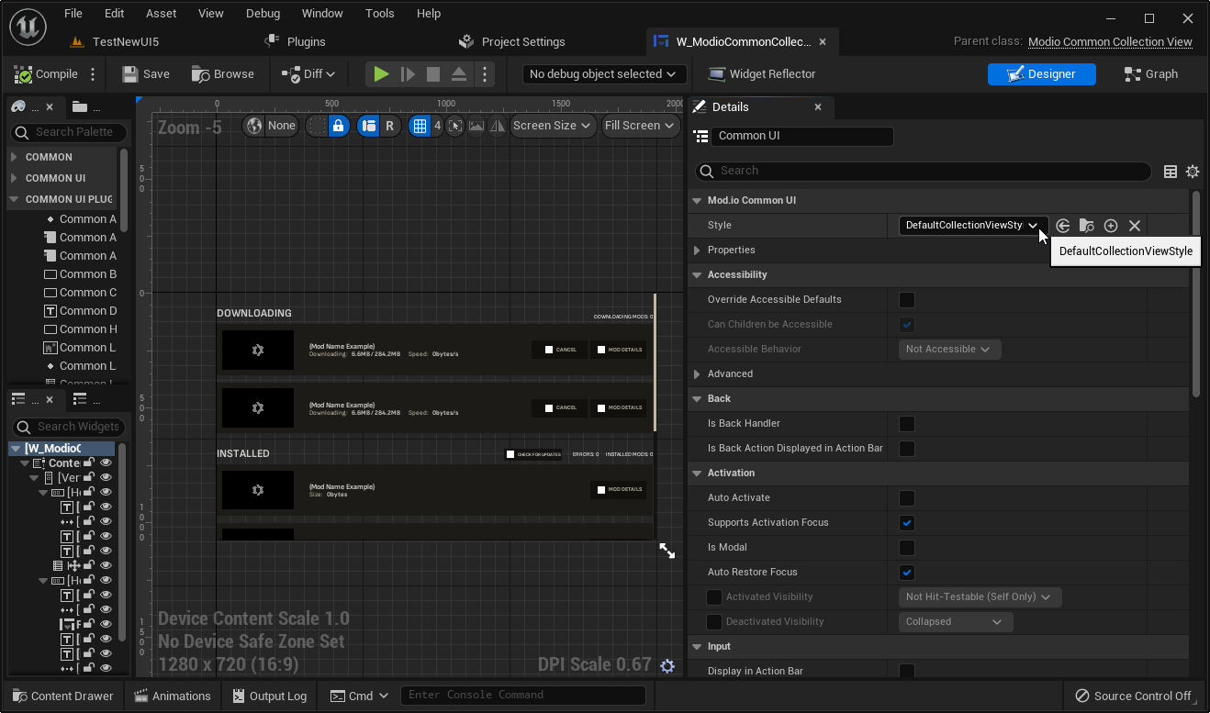Screen dimensions: 1210x713
Task: Use selected asset arrow for Style
Action: (x=1063, y=226)
